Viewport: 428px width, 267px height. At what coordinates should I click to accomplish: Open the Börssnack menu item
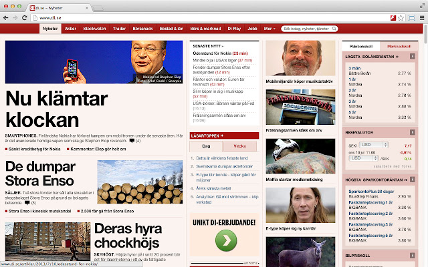(142, 28)
